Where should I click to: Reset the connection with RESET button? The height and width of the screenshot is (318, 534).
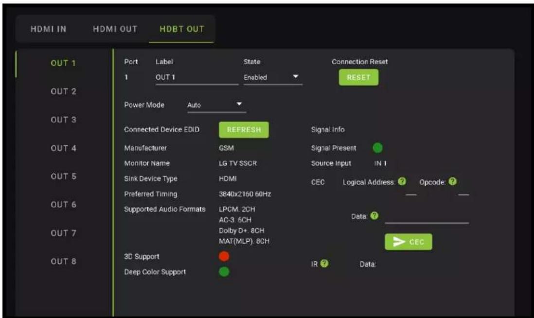point(358,77)
